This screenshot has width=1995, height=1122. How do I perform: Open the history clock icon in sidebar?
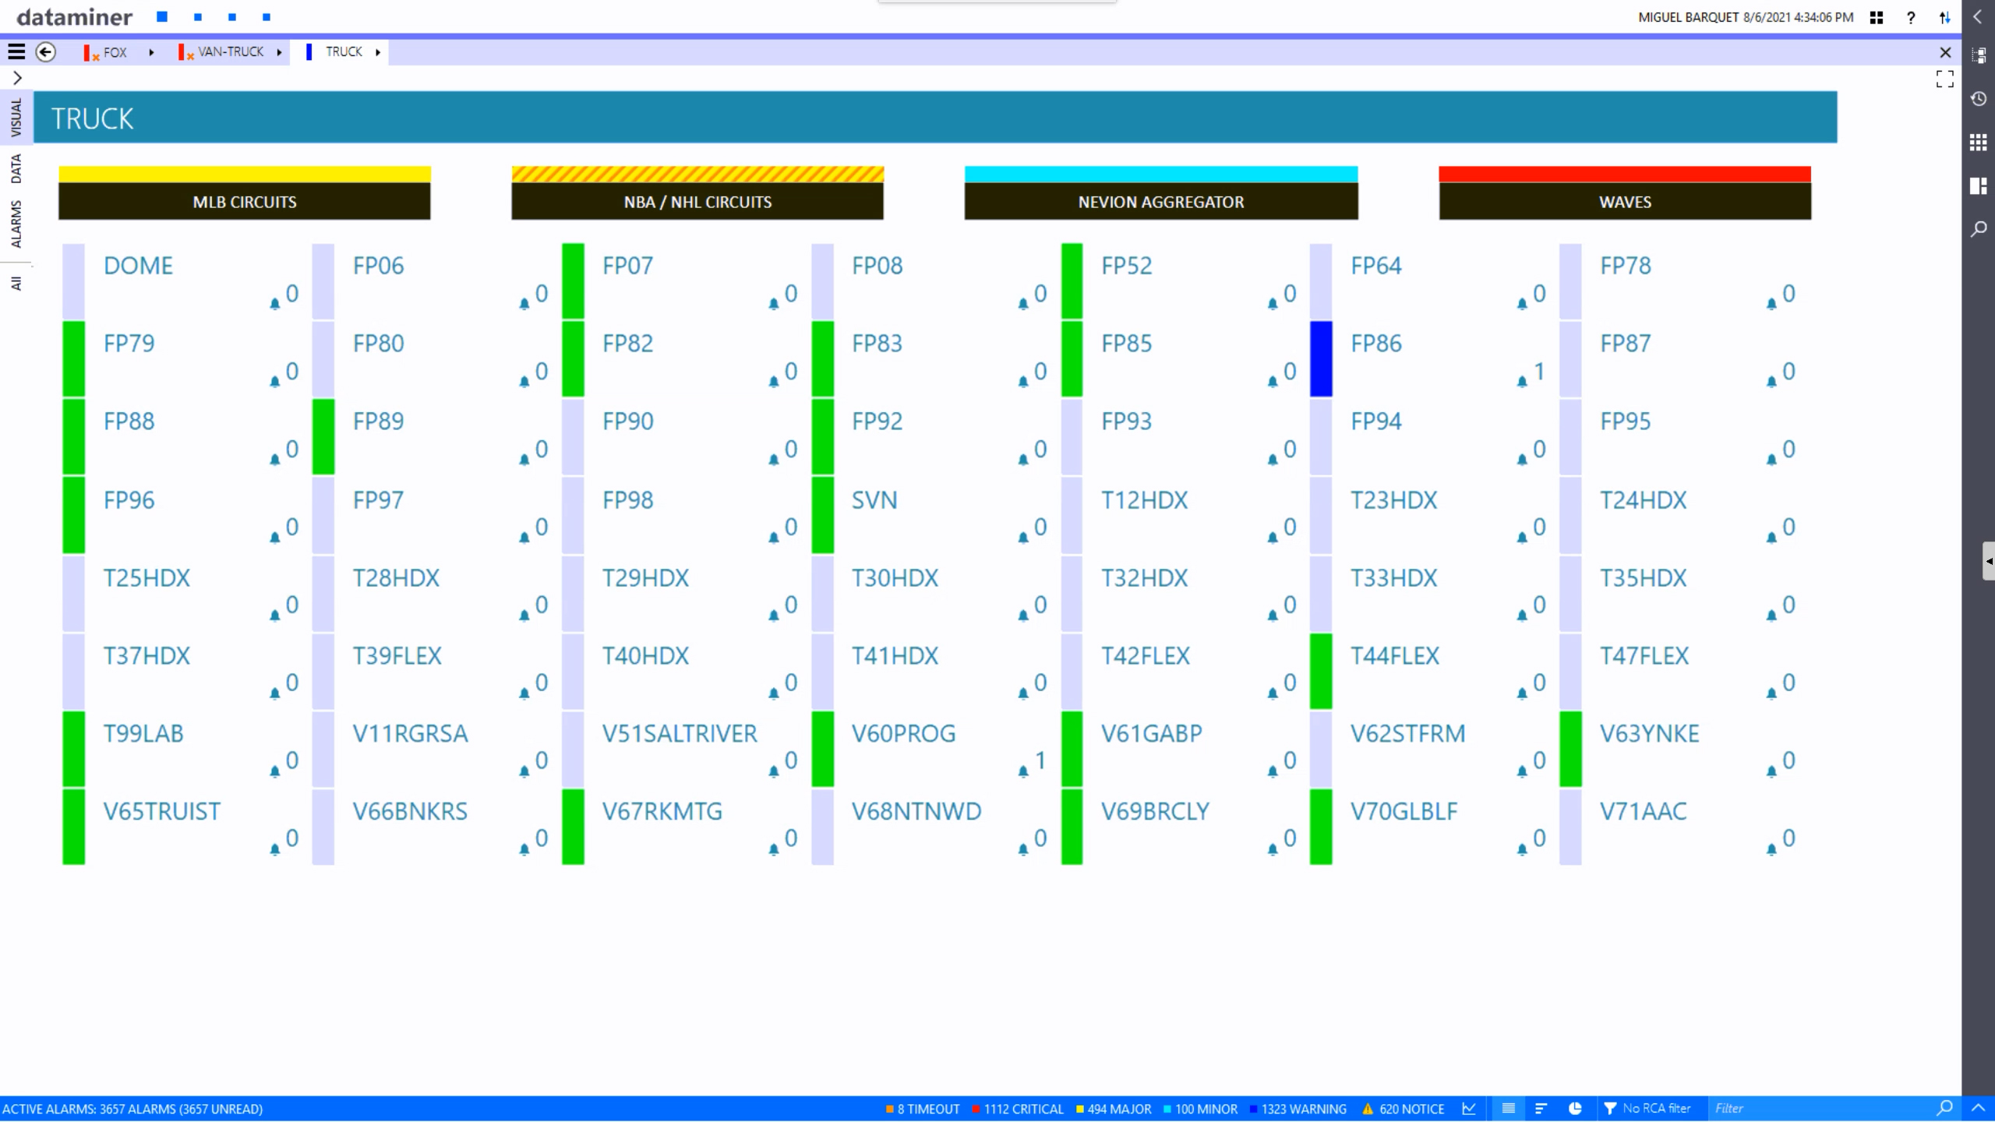[x=1978, y=99]
